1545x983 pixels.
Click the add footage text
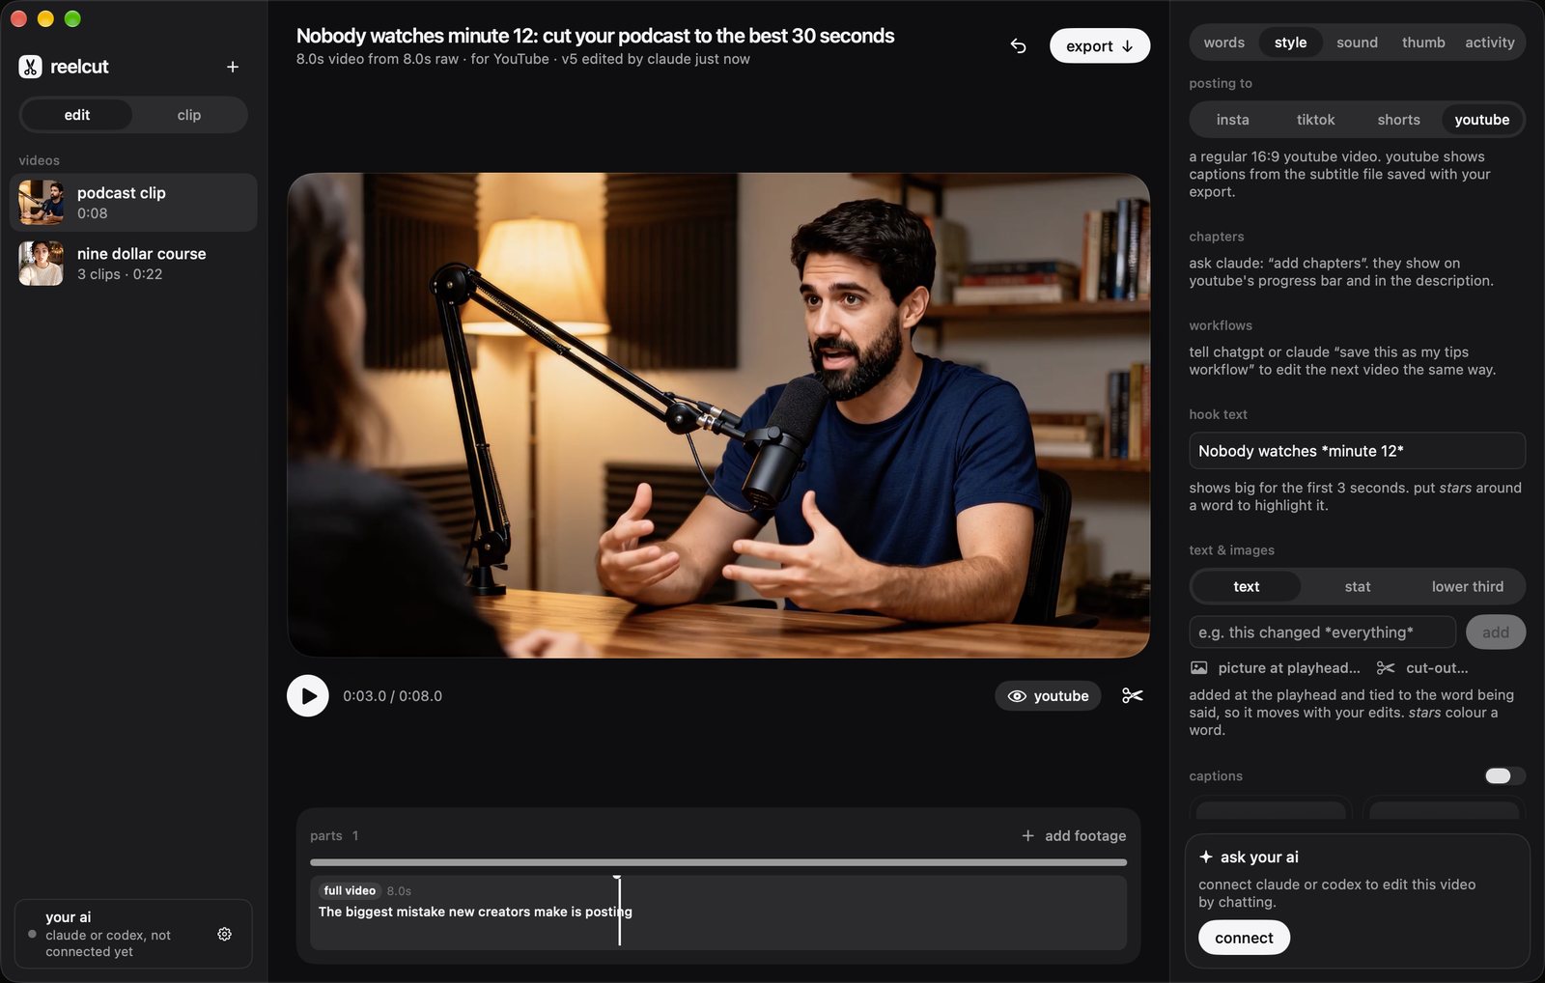pos(1085,835)
